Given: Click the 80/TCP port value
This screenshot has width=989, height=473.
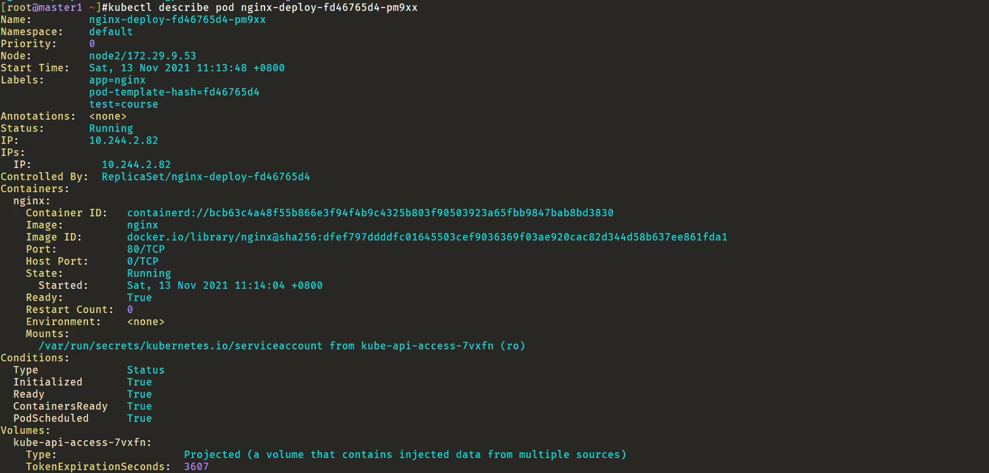Looking at the screenshot, I should 146,249.
